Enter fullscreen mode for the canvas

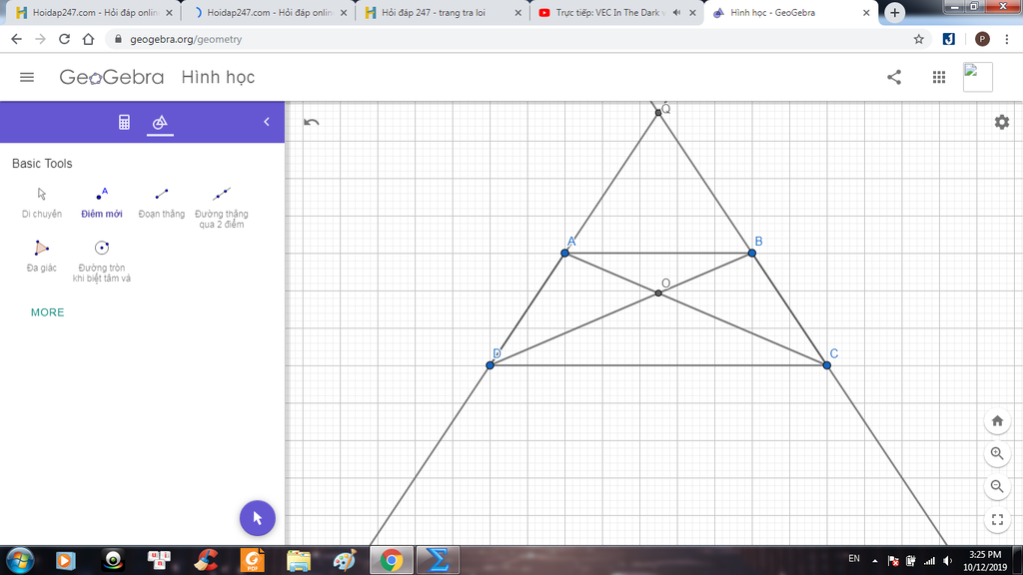tap(997, 519)
